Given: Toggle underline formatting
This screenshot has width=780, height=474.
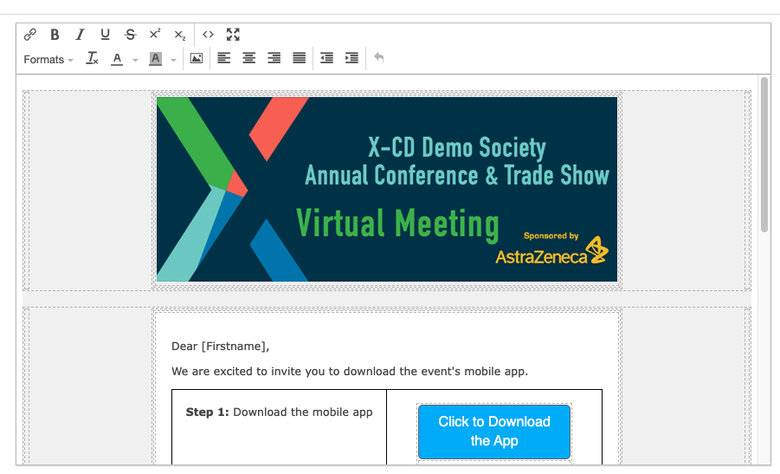Looking at the screenshot, I should (x=105, y=35).
